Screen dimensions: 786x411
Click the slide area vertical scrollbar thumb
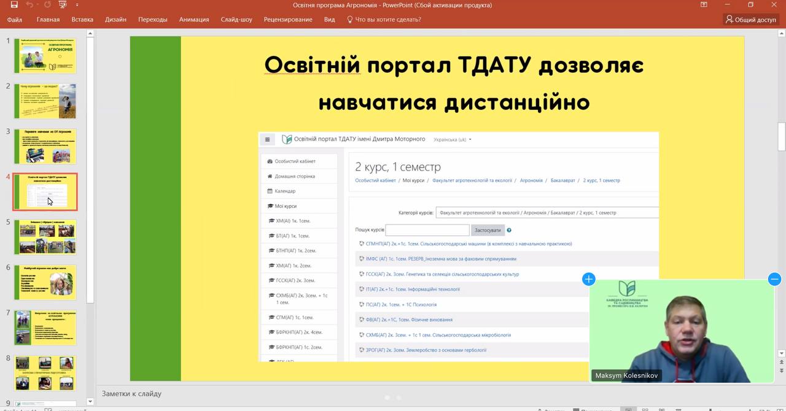click(x=781, y=137)
